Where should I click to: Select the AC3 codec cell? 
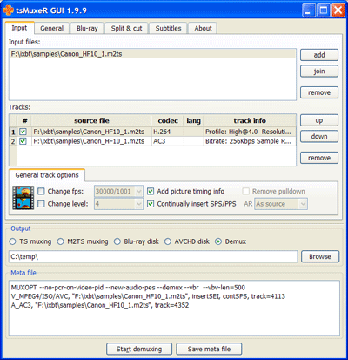coord(168,141)
